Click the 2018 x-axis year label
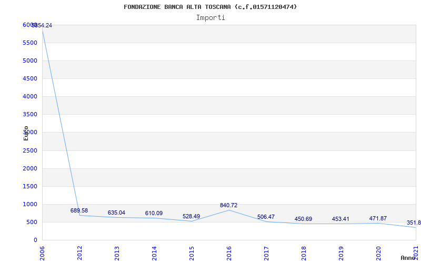Screen dimensions: 421x263 click(304, 254)
